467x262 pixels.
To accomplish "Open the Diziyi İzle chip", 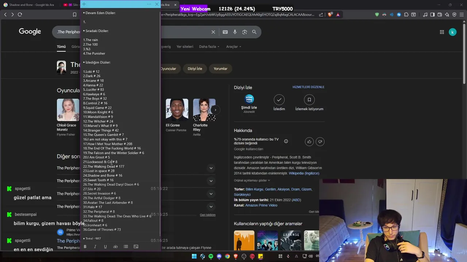I will tap(195, 68).
